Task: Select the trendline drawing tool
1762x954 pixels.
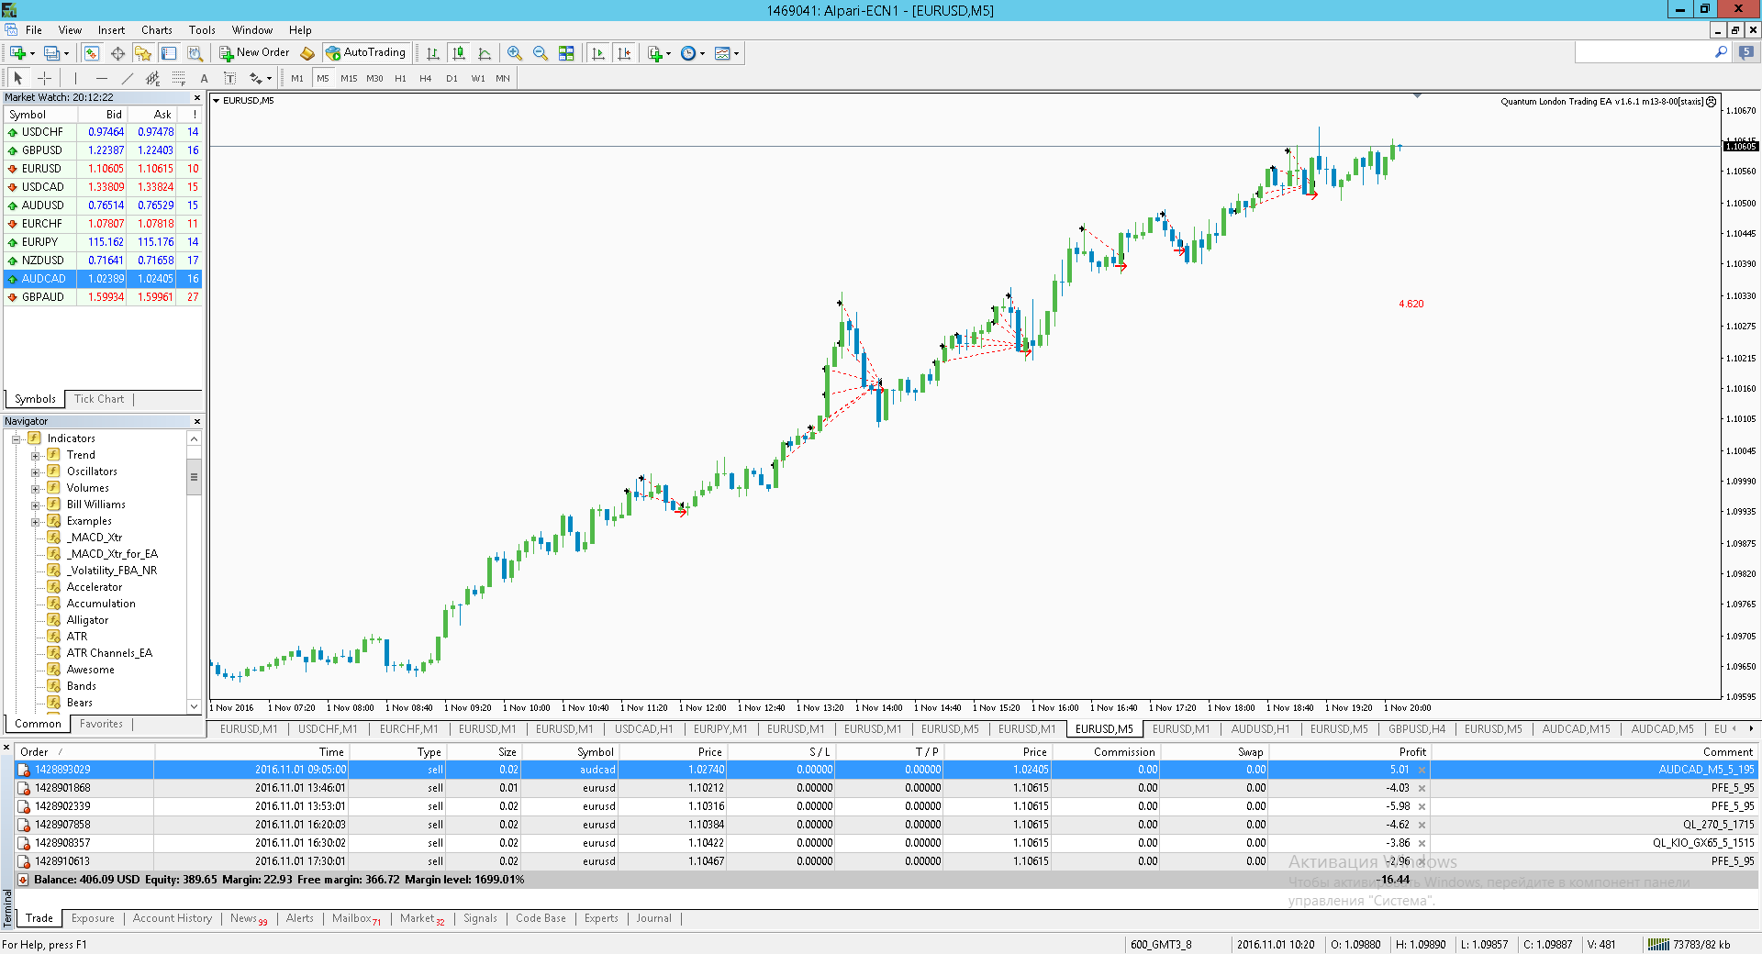Action: point(128,78)
